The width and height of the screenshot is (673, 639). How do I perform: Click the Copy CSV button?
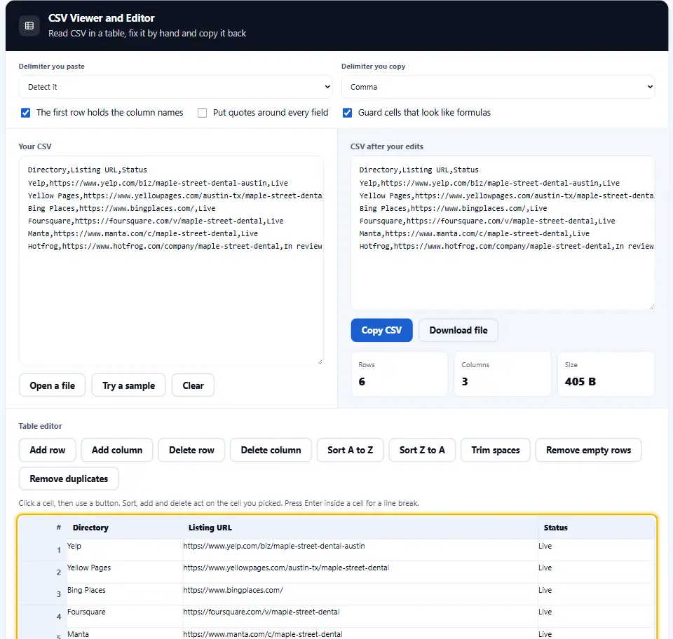point(381,330)
